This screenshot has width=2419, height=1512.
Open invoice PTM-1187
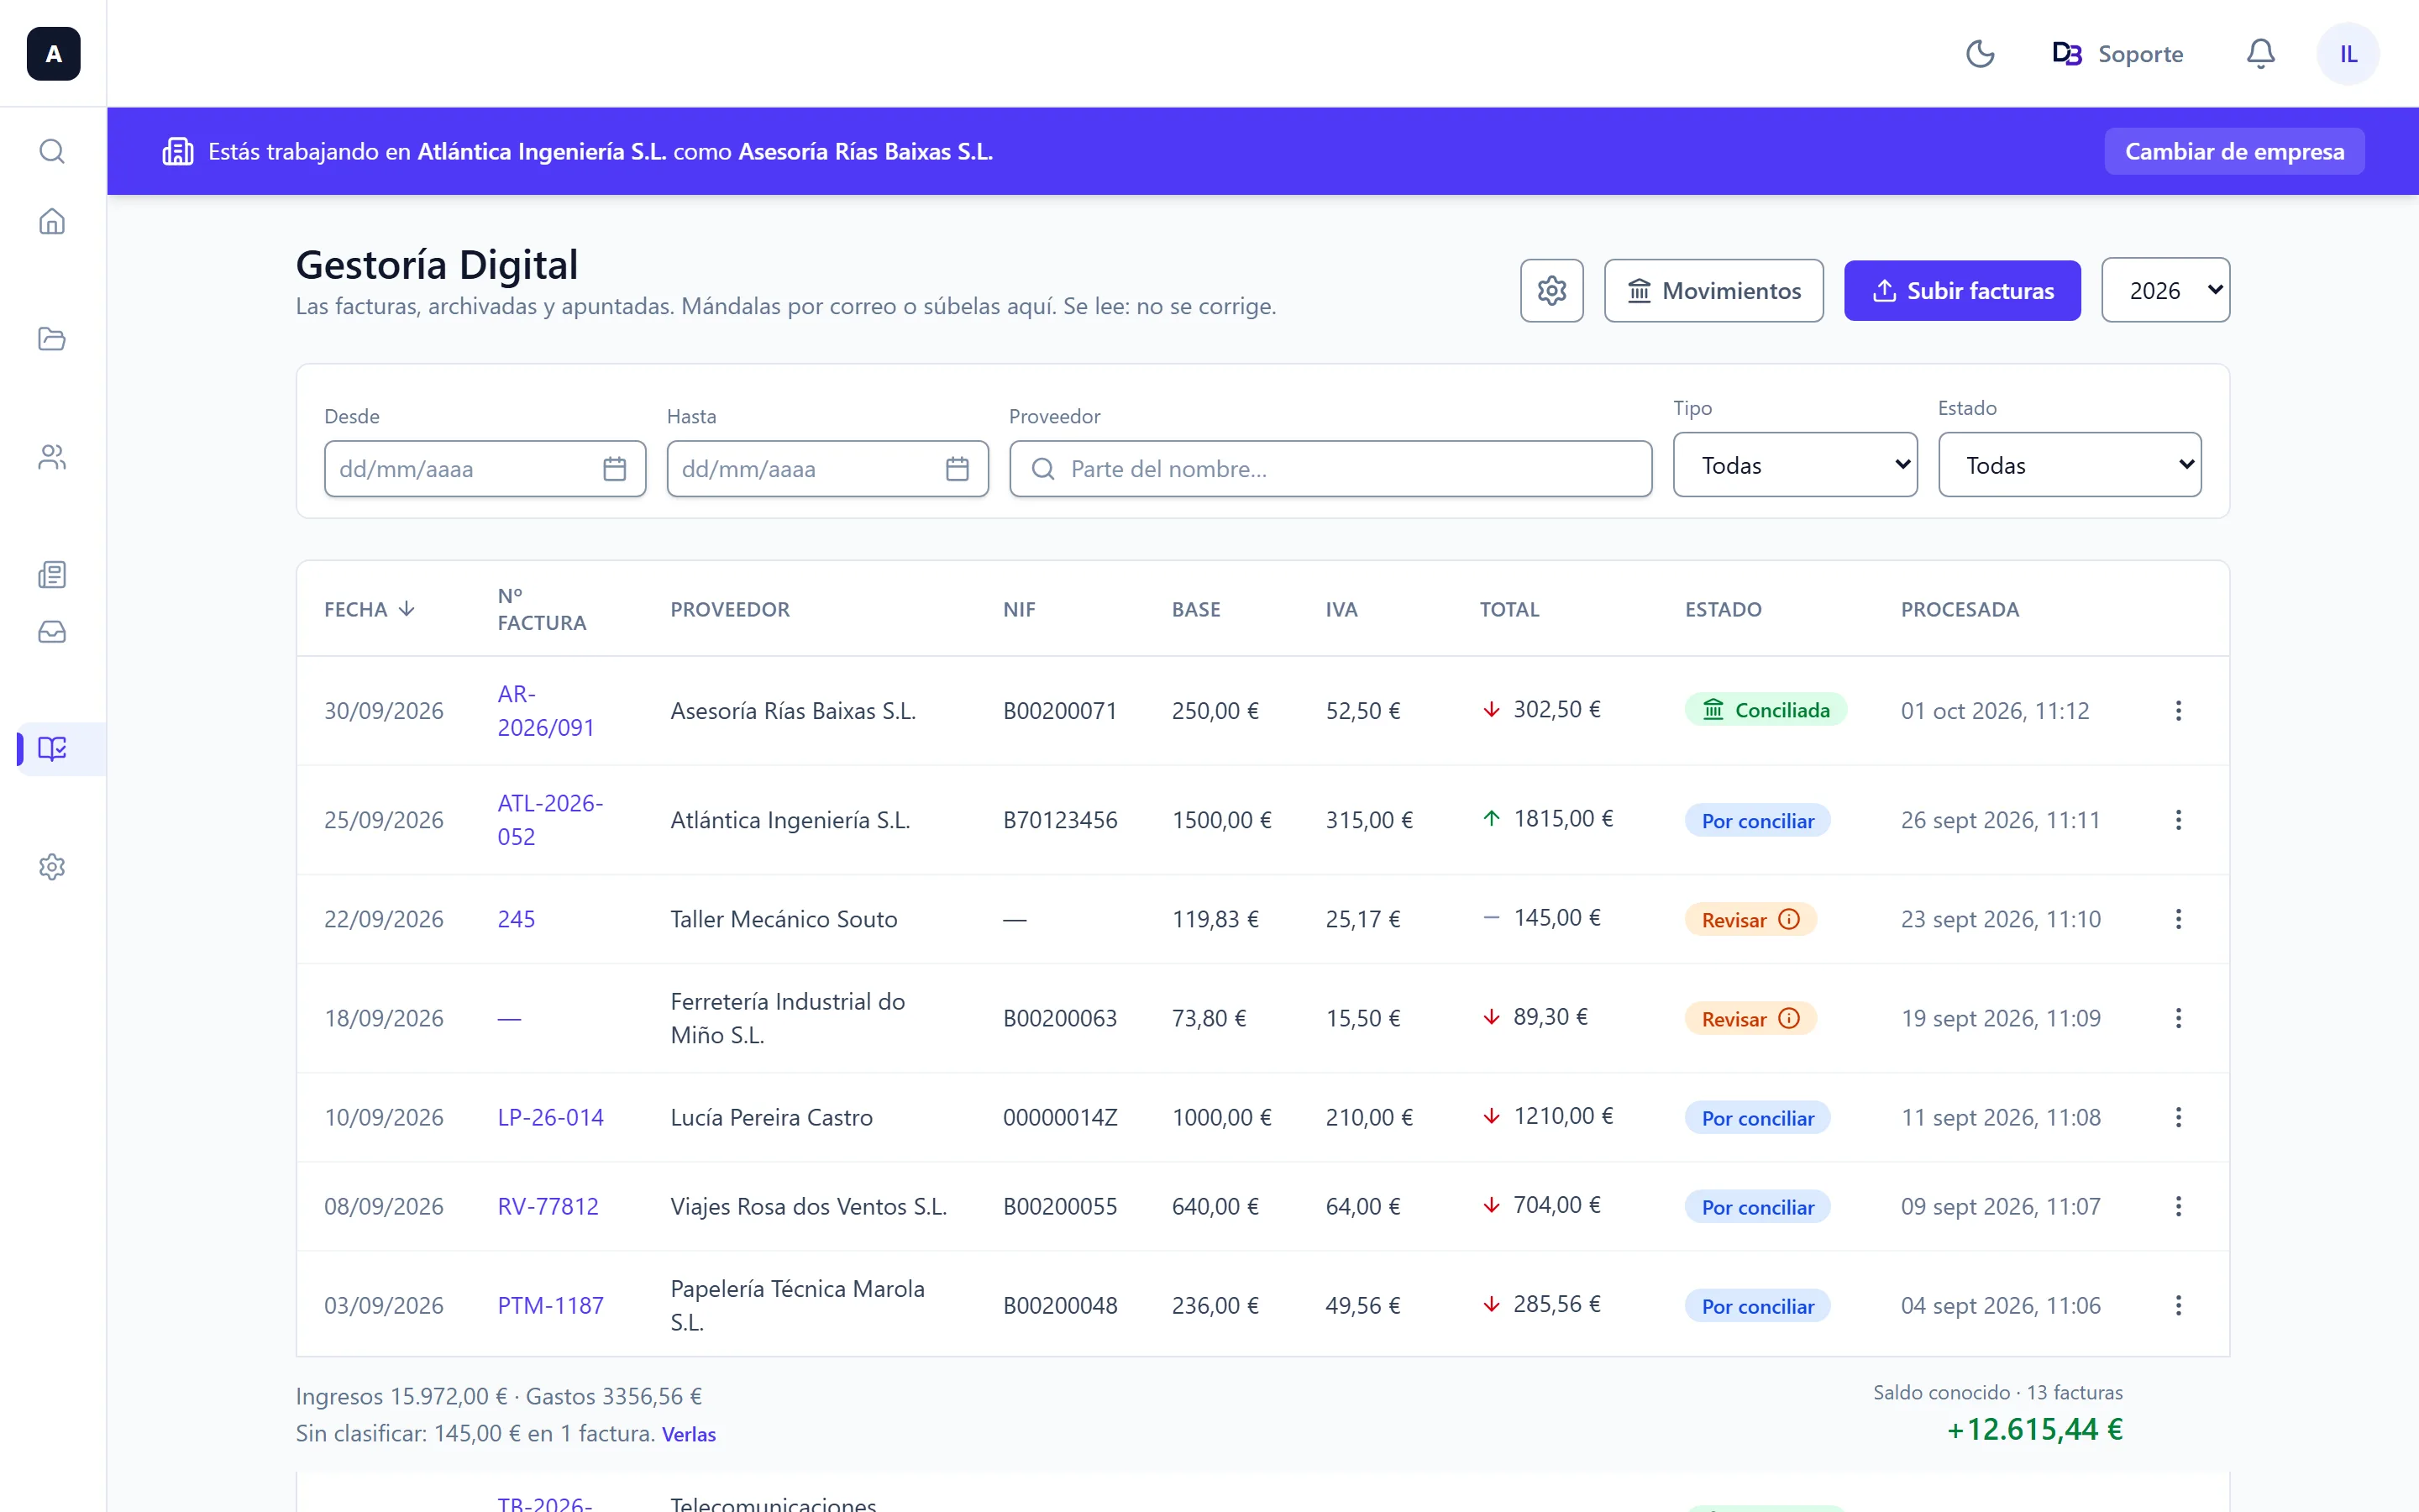551,1305
